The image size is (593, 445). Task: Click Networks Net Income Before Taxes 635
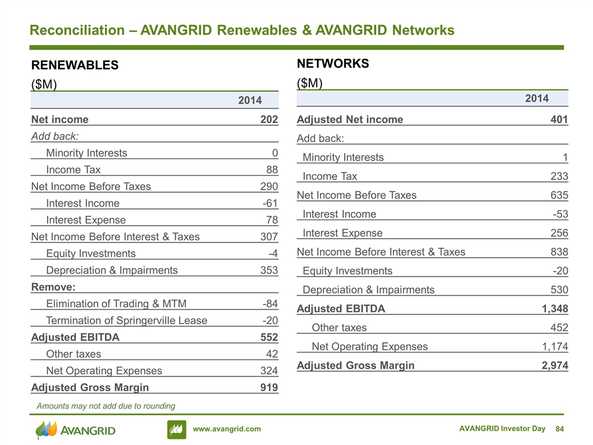[x=560, y=195]
